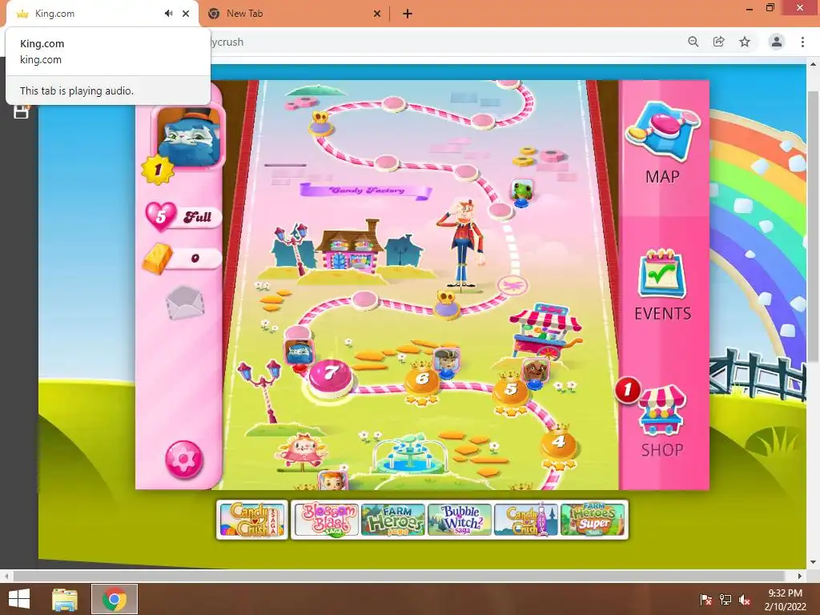
Task: Close the King.com tab
Action: [186, 14]
